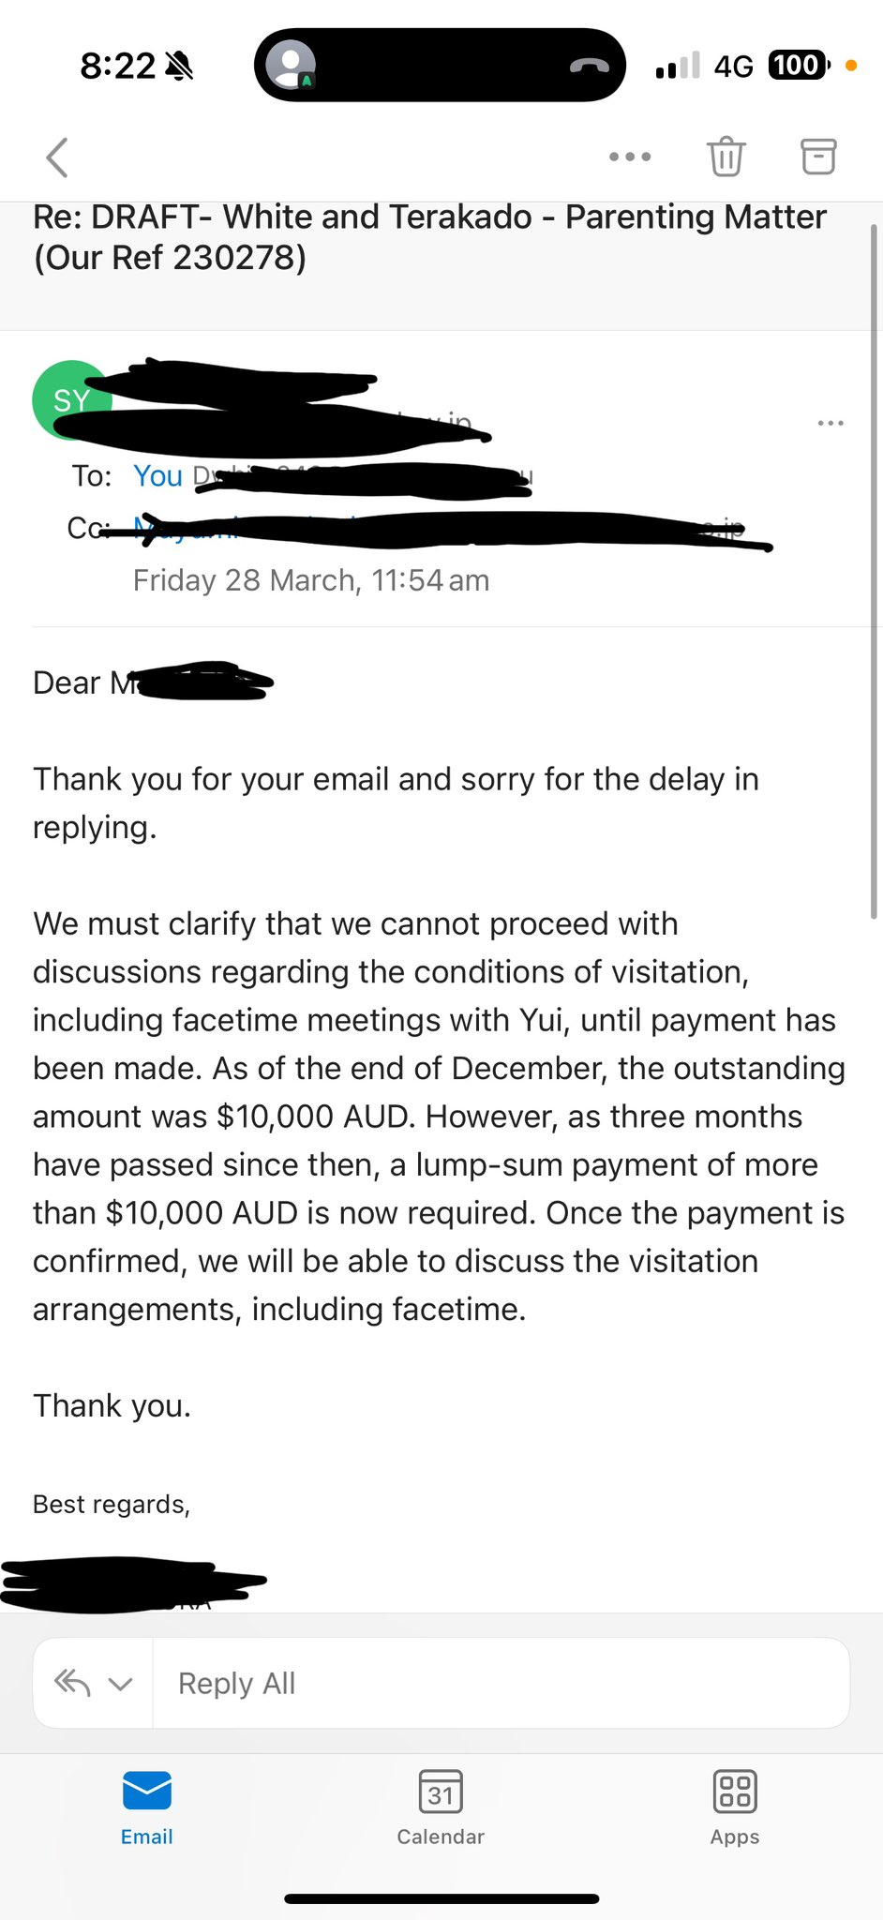Viewport: 883px width, 1920px height.
Task: Tap the home indicator bar
Action: (x=441, y=1898)
